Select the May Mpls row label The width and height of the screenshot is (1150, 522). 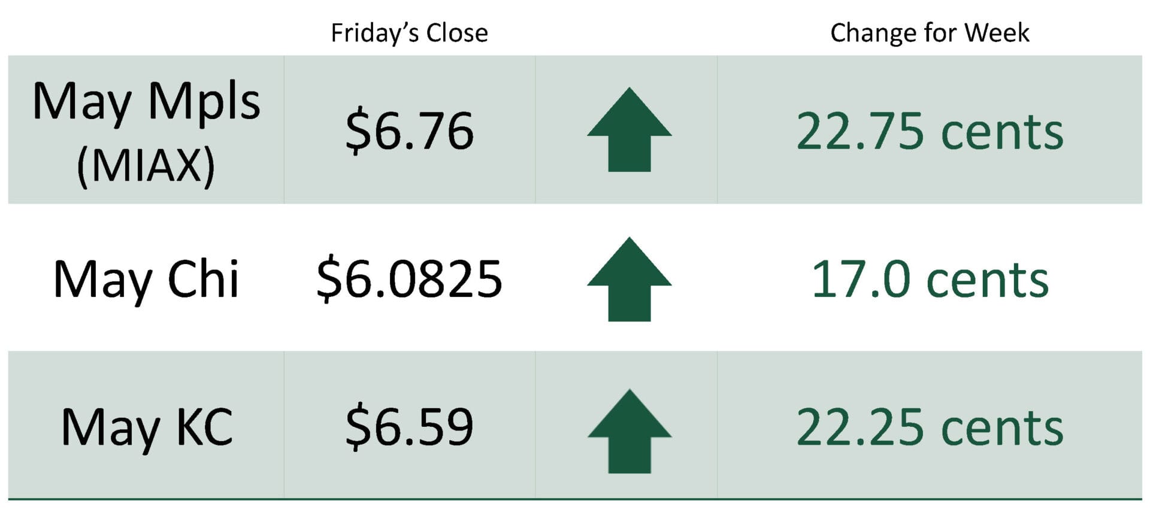coord(146,102)
